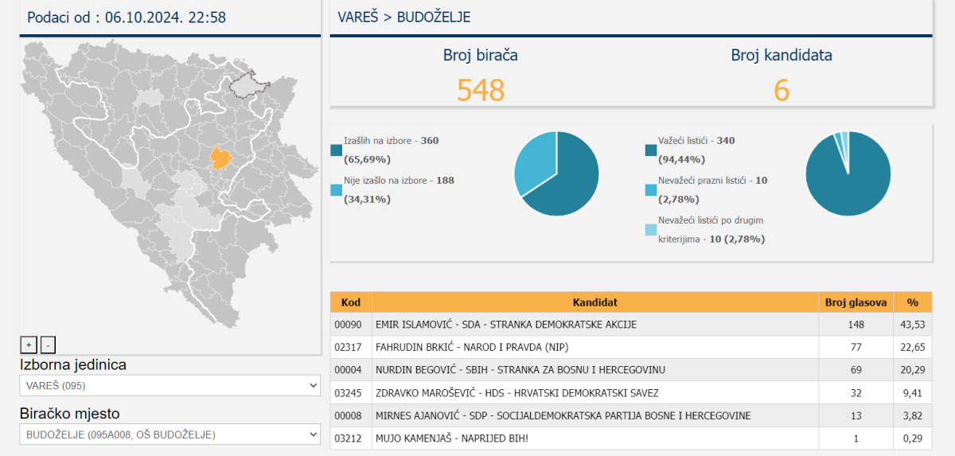
Task: Click the 'Podaci od : 06.10.2024. 22:58' timestamp
Action: [x=127, y=17]
